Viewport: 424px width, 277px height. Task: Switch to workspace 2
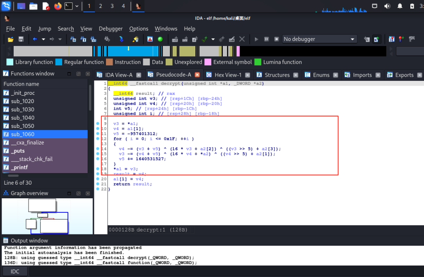101,6
